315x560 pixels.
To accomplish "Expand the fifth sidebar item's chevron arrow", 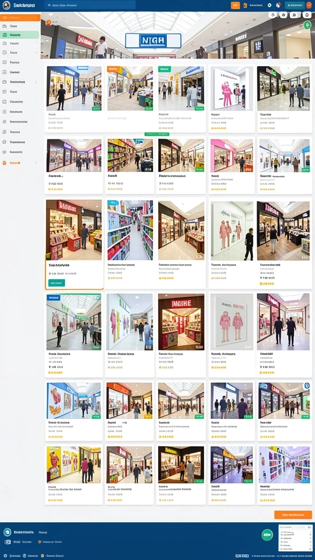I will [x=36, y=52].
